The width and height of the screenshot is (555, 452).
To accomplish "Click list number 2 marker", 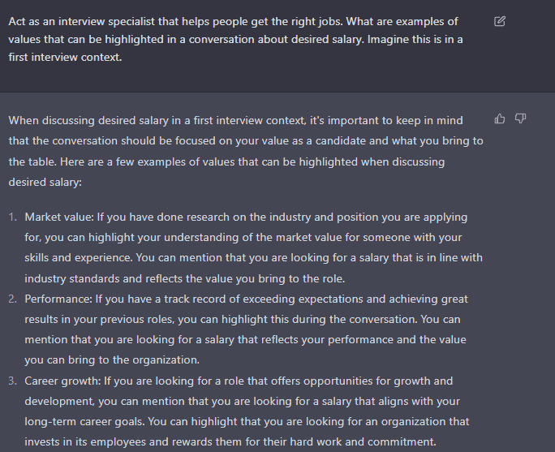I will click(13, 299).
